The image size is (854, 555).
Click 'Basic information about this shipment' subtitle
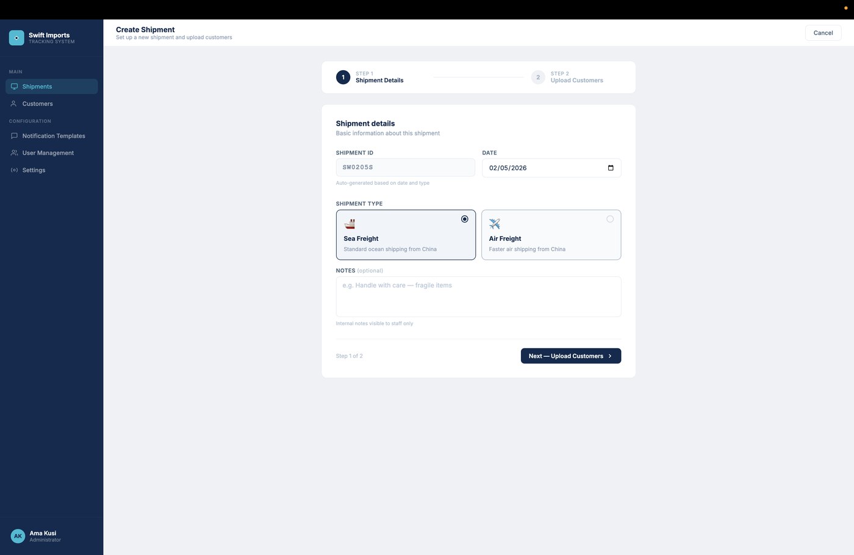point(387,134)
